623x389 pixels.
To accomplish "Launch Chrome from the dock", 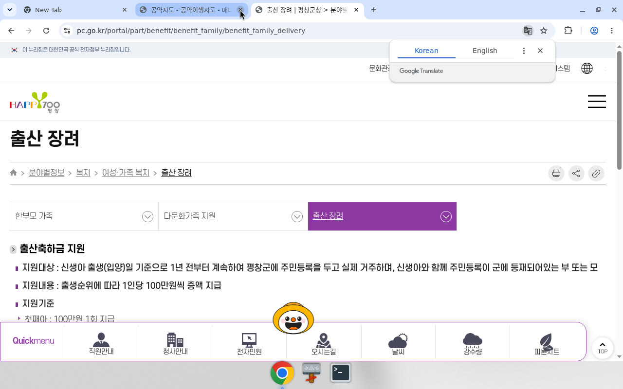I will click(282, 373).
